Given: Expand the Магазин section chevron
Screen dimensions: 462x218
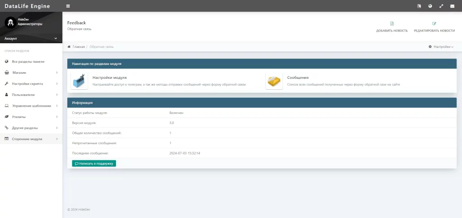Looking at the screenshot, I should click(57, 73).
